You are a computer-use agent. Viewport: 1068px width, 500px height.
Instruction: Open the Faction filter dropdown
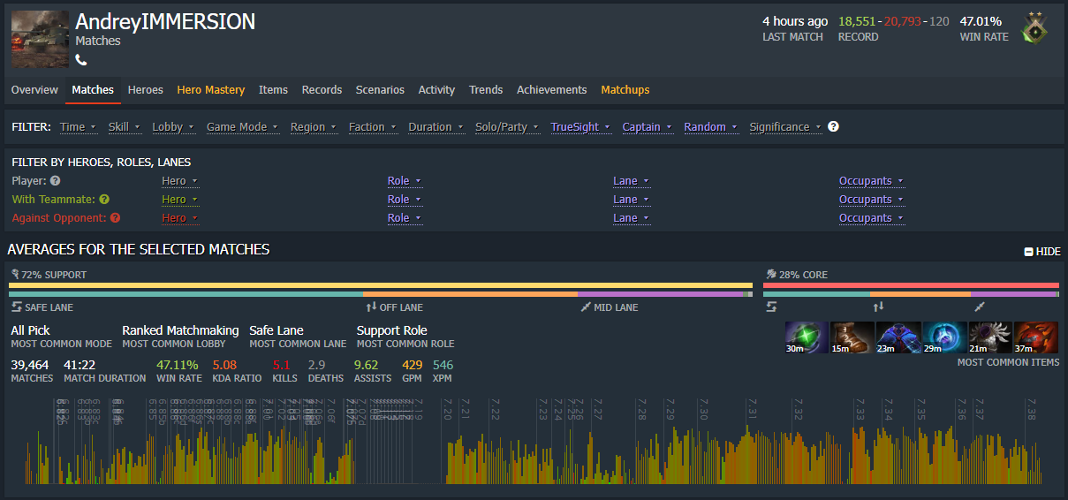tap(372, 126)
